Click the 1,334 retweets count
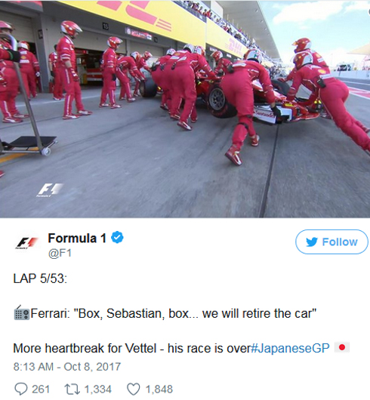370x400 pixels. click(x=97, y=389)
